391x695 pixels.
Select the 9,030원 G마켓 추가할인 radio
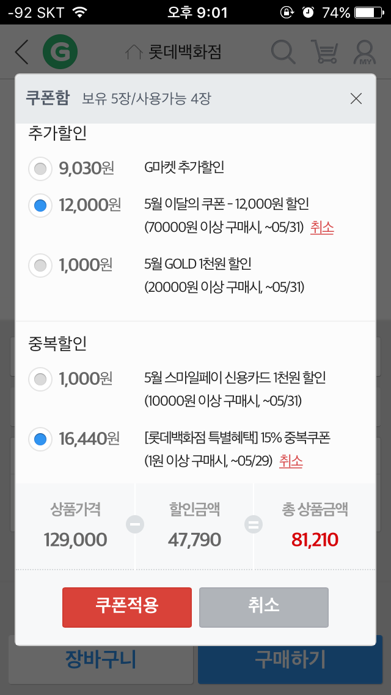pos(41,168)
